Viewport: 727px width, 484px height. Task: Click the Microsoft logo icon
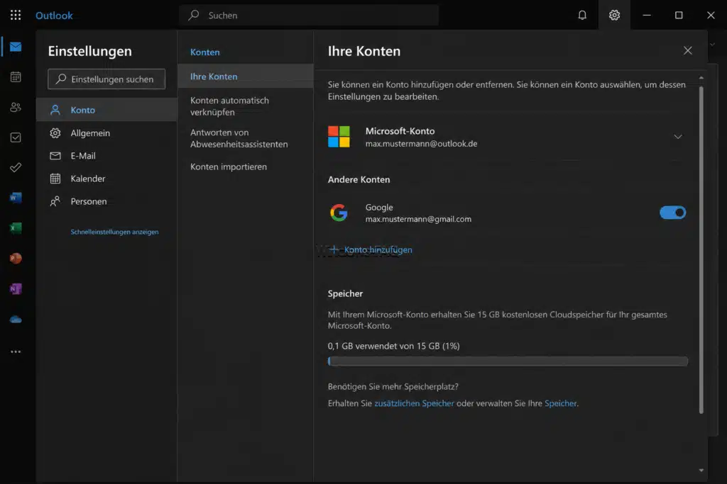coord(339,137)
